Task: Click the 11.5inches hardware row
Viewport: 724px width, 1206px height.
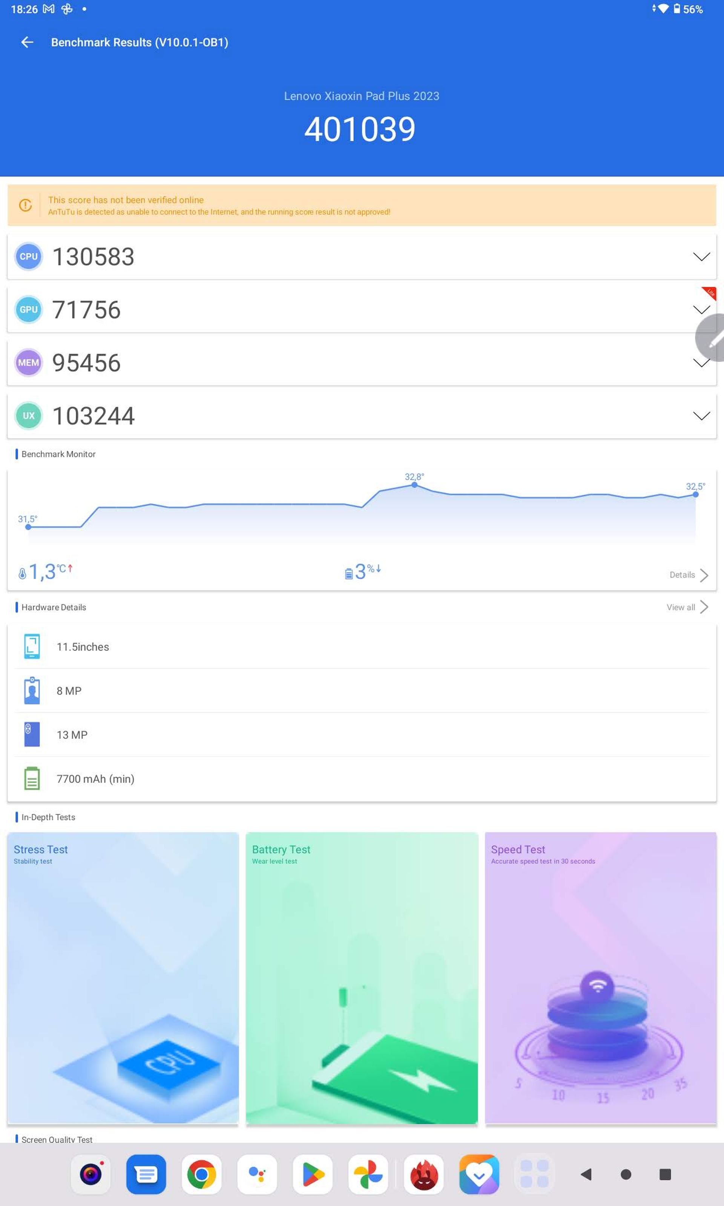Action: click(362, 646)
